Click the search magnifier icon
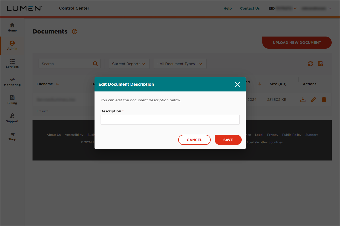 (95, 64)
